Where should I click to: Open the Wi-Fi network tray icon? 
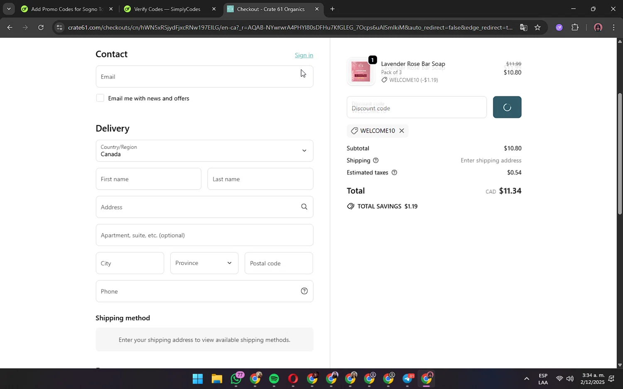click(x=559, y=379)
